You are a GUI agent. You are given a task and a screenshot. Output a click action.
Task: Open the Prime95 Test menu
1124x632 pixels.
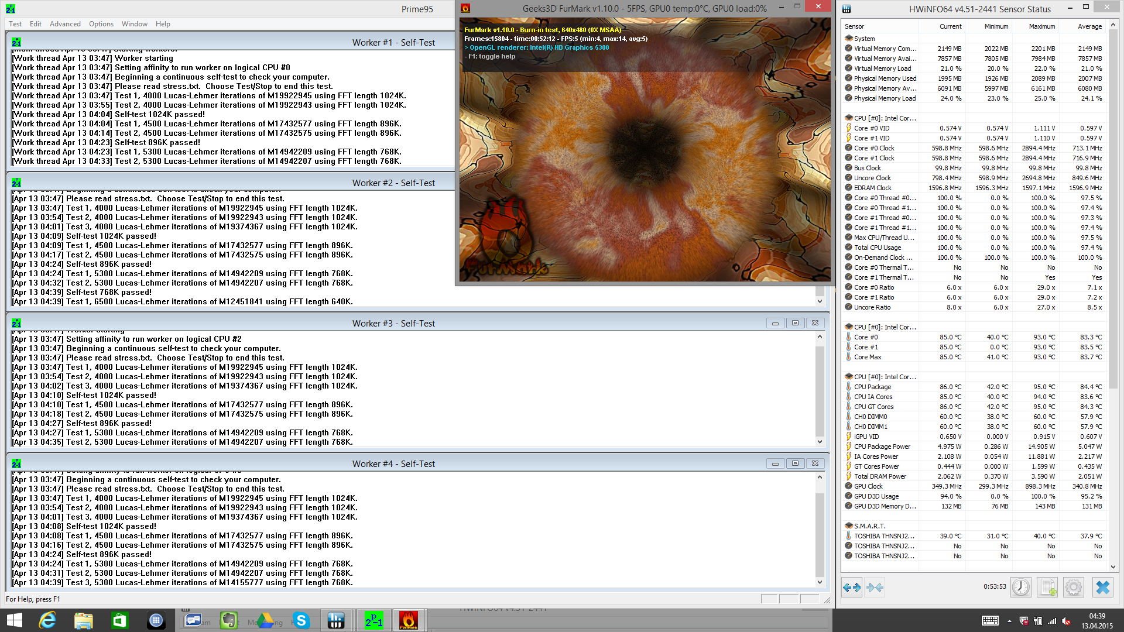(x=15, y=24)
